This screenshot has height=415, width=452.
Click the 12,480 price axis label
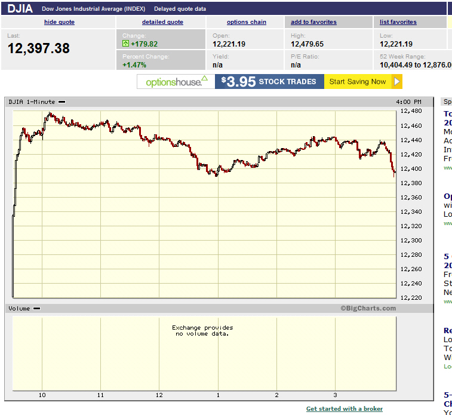[x=411, y=111]
